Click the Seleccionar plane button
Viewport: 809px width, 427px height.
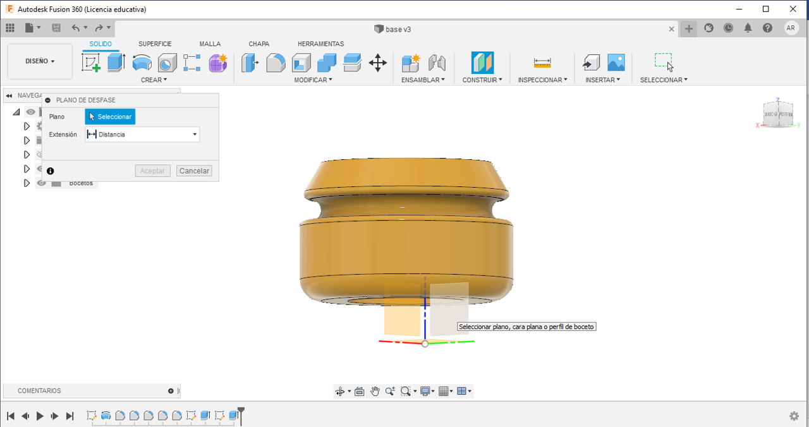tap(110, 117)
